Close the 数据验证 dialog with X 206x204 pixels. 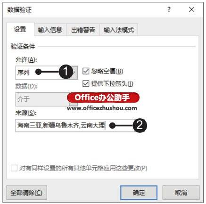pos(191,10)
